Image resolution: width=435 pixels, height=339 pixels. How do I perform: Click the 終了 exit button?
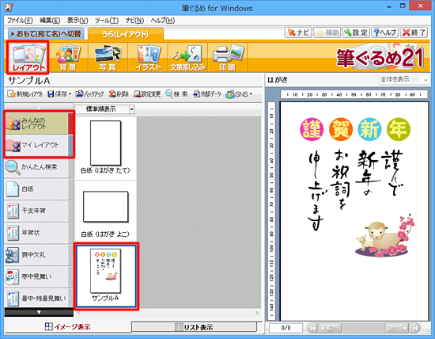[414, 32]
